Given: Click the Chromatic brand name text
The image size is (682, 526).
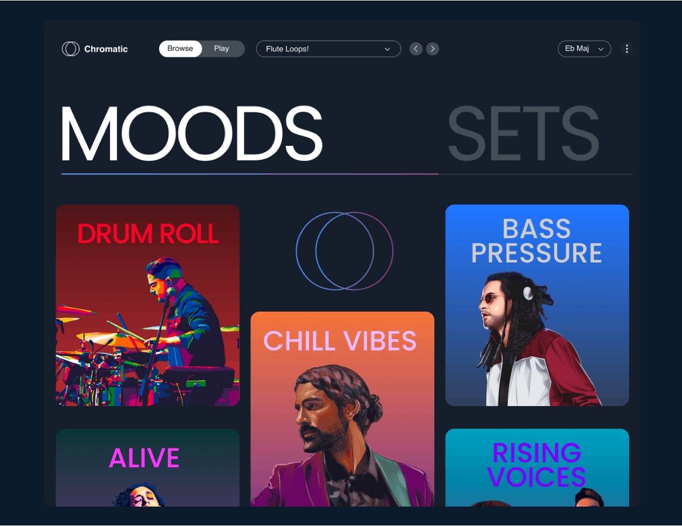Looking at the screenshot, I should click(106, 49).
